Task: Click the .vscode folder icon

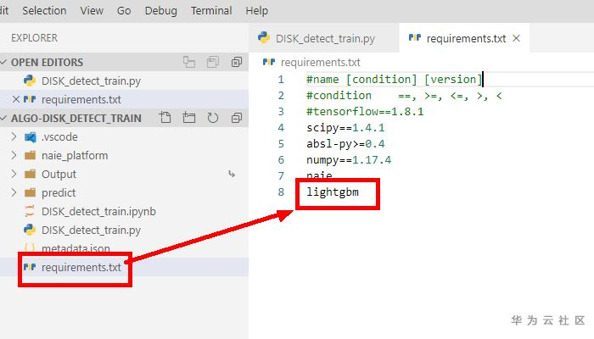Action: [x=30, y=137]
